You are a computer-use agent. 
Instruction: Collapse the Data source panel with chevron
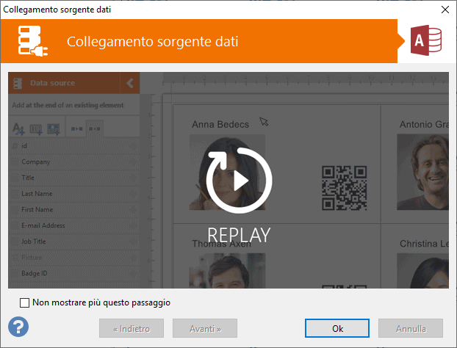coord(130,83)
